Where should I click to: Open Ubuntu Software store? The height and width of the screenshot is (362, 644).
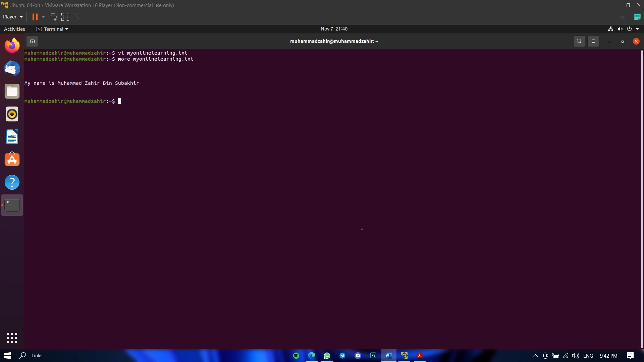[12, 160]
